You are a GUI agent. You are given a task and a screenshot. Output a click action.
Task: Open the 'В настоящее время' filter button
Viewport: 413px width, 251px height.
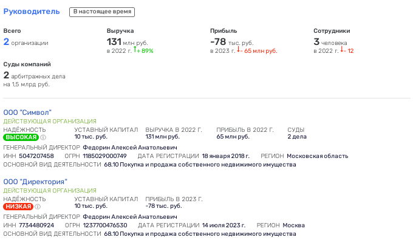[102, 12]
